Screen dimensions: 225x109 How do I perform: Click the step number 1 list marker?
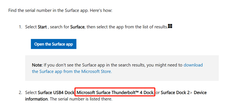20,27
